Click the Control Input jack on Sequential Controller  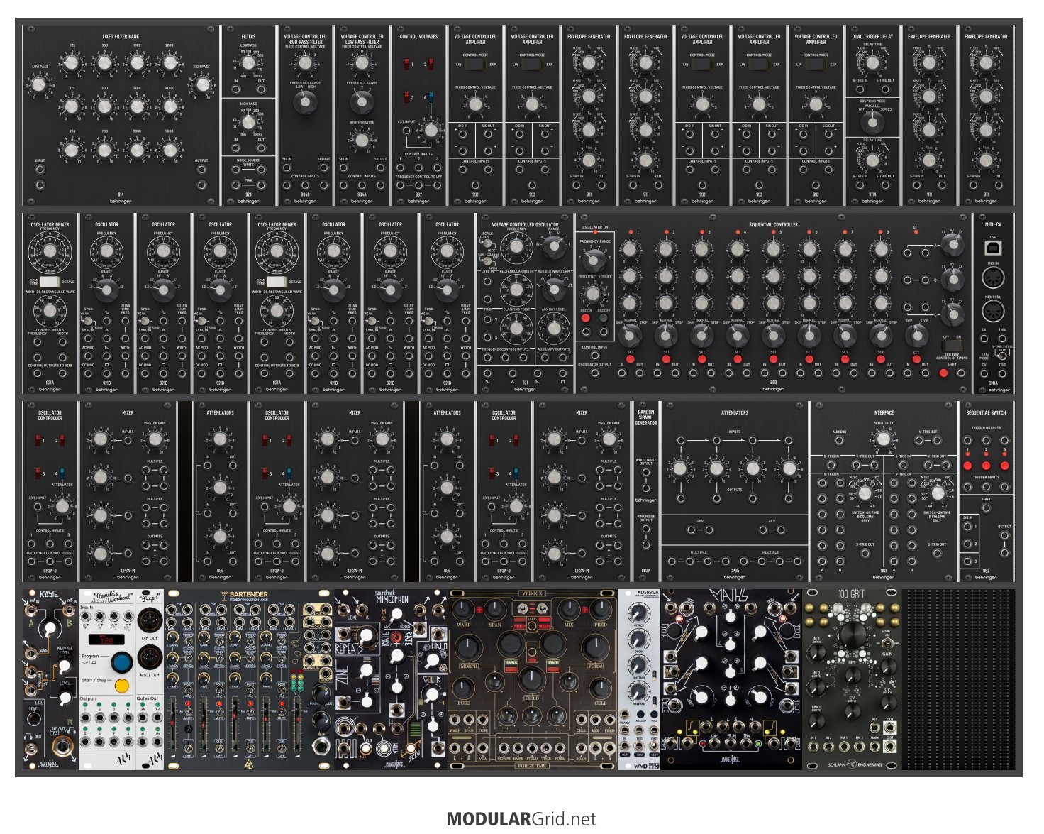pyautogui.click(x=594, y=356)
